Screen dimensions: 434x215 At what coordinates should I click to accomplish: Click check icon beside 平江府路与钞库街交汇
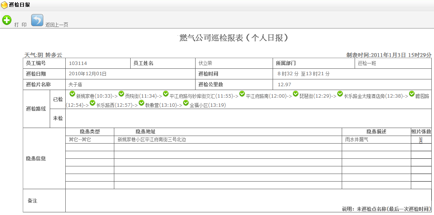(x=166, y=94)
